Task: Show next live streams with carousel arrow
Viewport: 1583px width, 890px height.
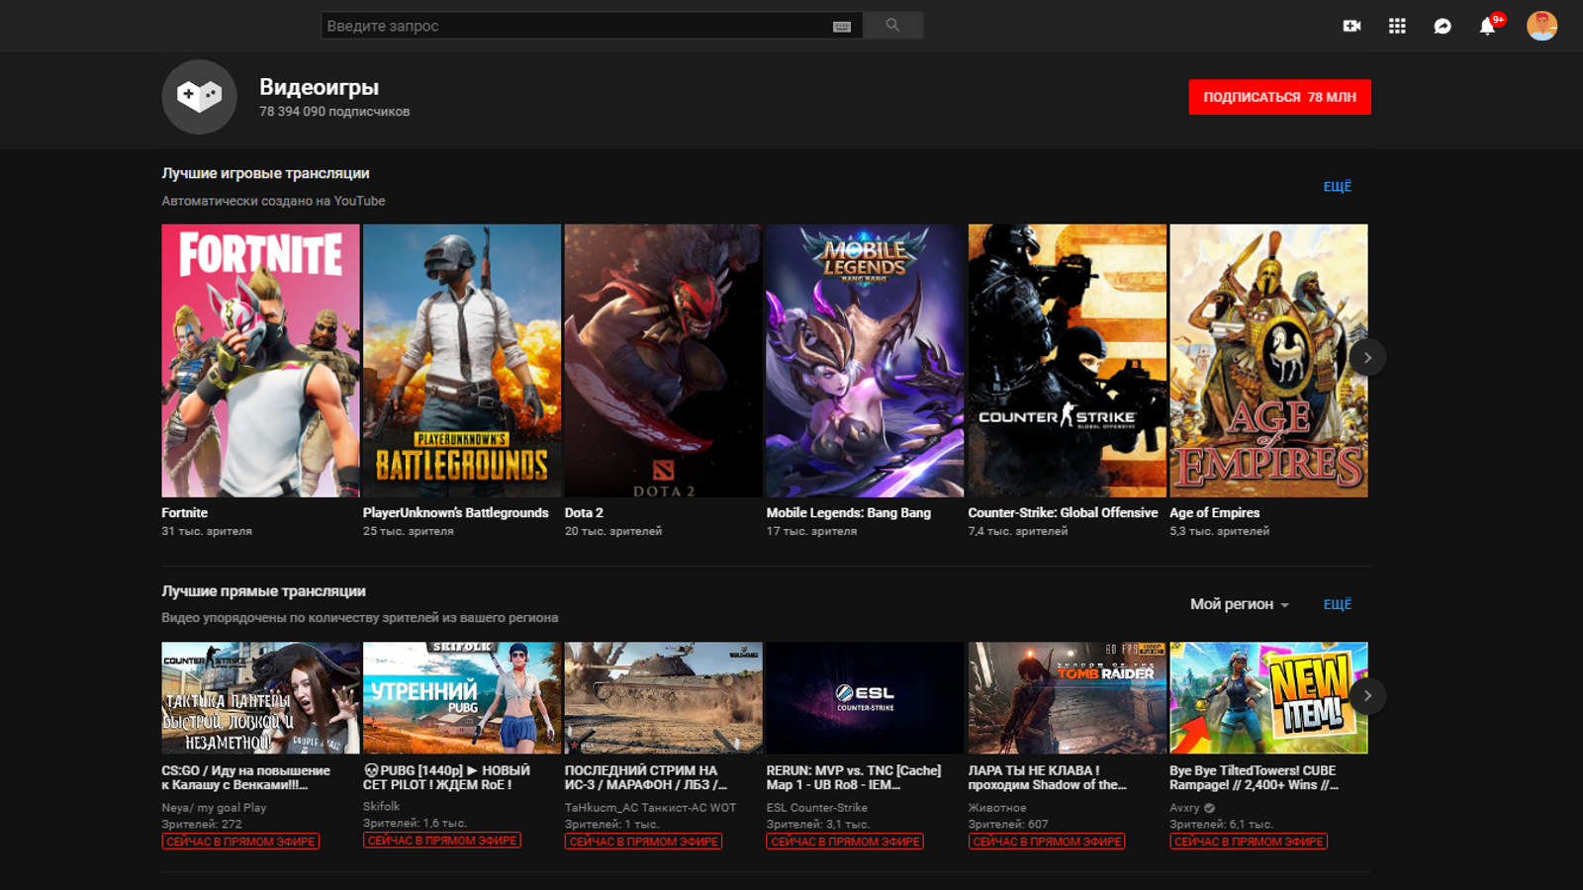Action: click(x=1367, y=696)
